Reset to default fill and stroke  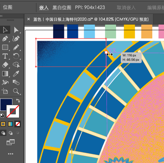[2, 115]
